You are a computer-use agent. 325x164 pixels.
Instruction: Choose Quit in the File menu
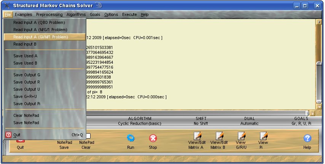click(x=17, y=135)
